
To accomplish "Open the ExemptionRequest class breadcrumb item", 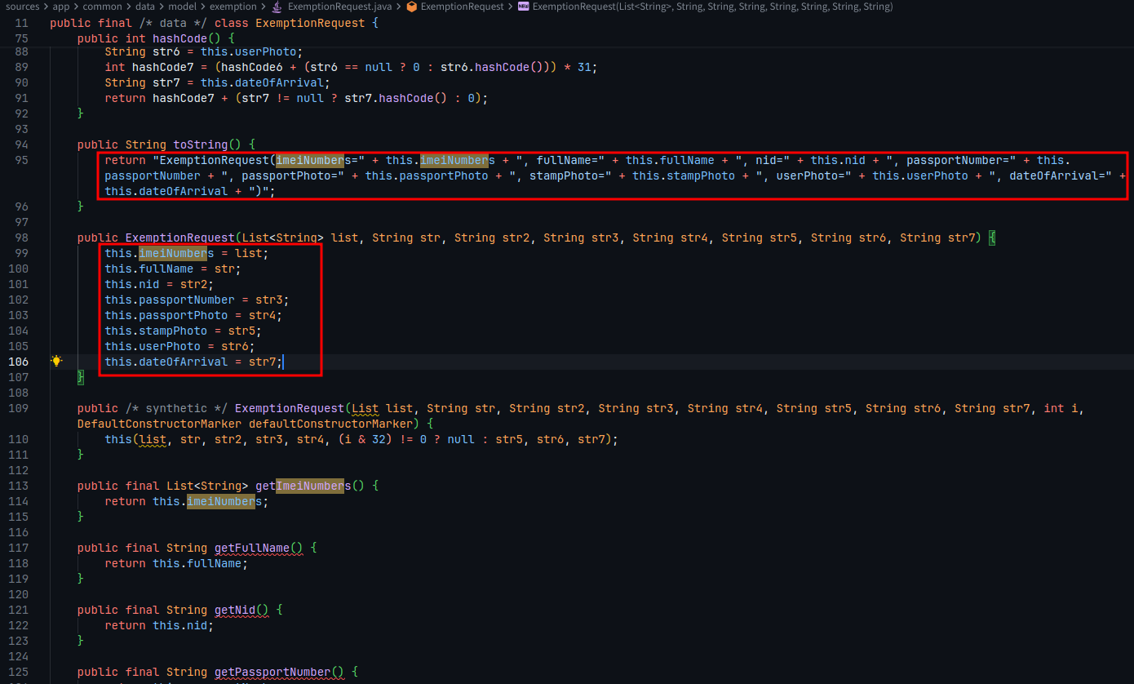I will pyautogui.click(x=462, y=7).
